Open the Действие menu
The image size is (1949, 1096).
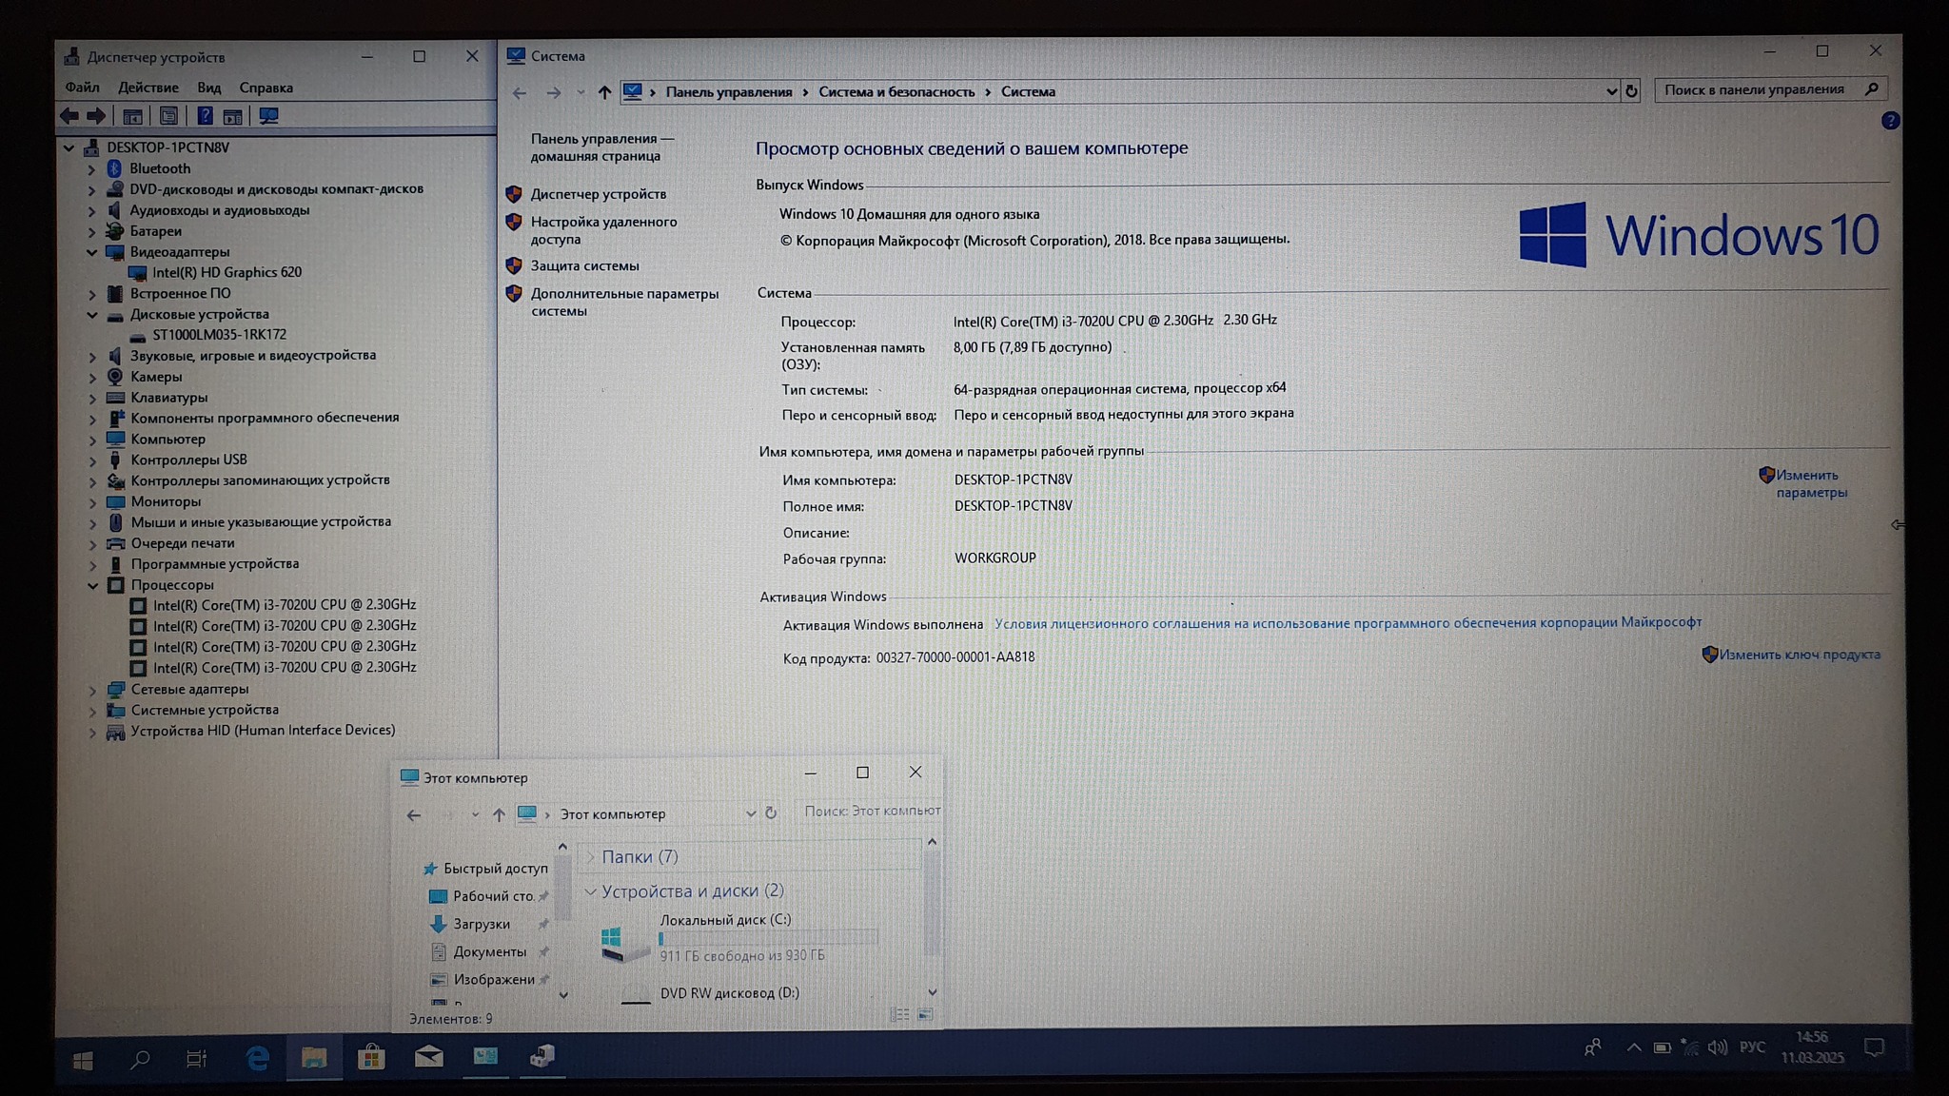[x=148, y=88]
